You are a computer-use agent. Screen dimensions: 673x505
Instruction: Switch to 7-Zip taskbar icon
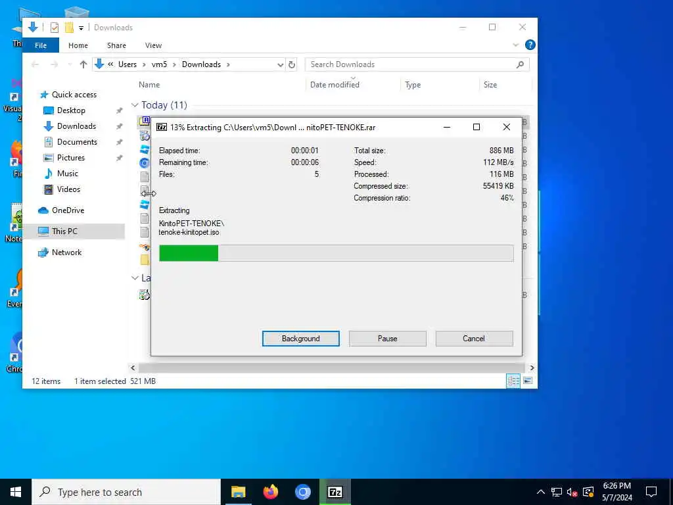[335, 492]
